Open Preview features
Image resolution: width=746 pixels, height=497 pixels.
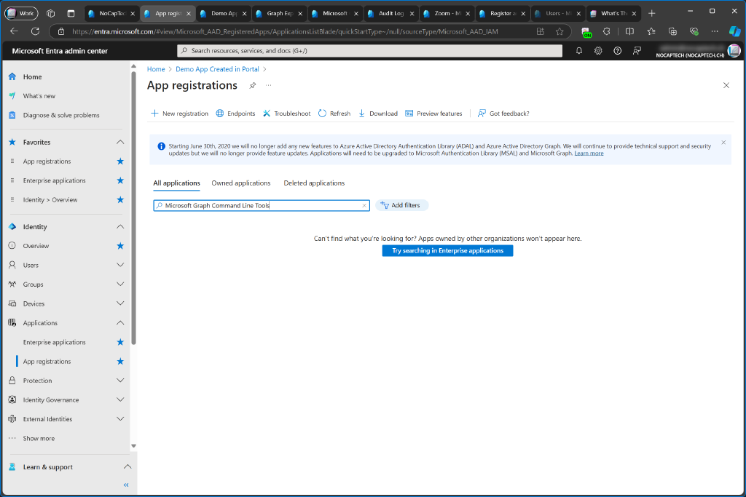tap(433, 114)
